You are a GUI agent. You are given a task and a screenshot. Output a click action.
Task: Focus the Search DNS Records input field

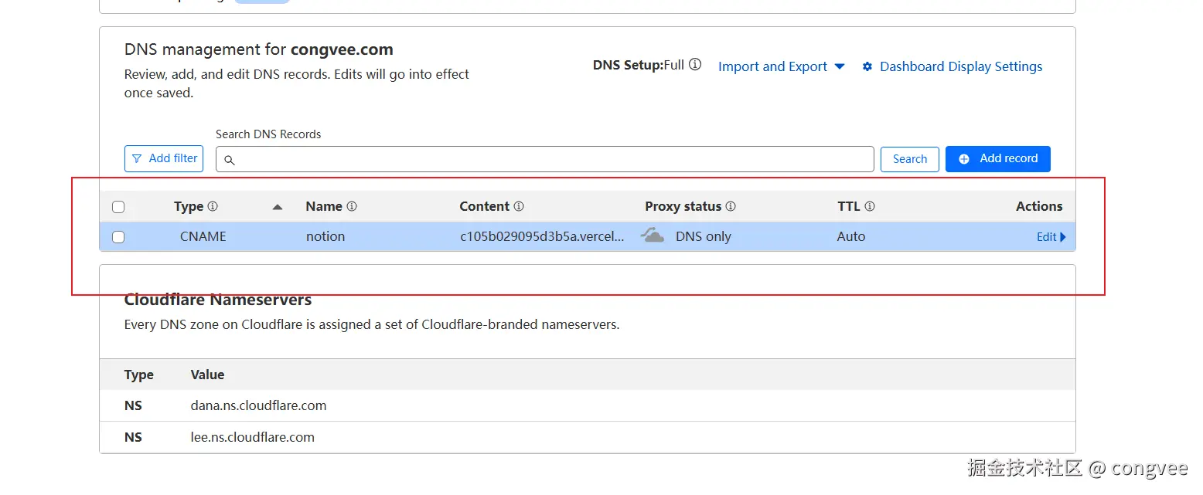pos(545,159)
